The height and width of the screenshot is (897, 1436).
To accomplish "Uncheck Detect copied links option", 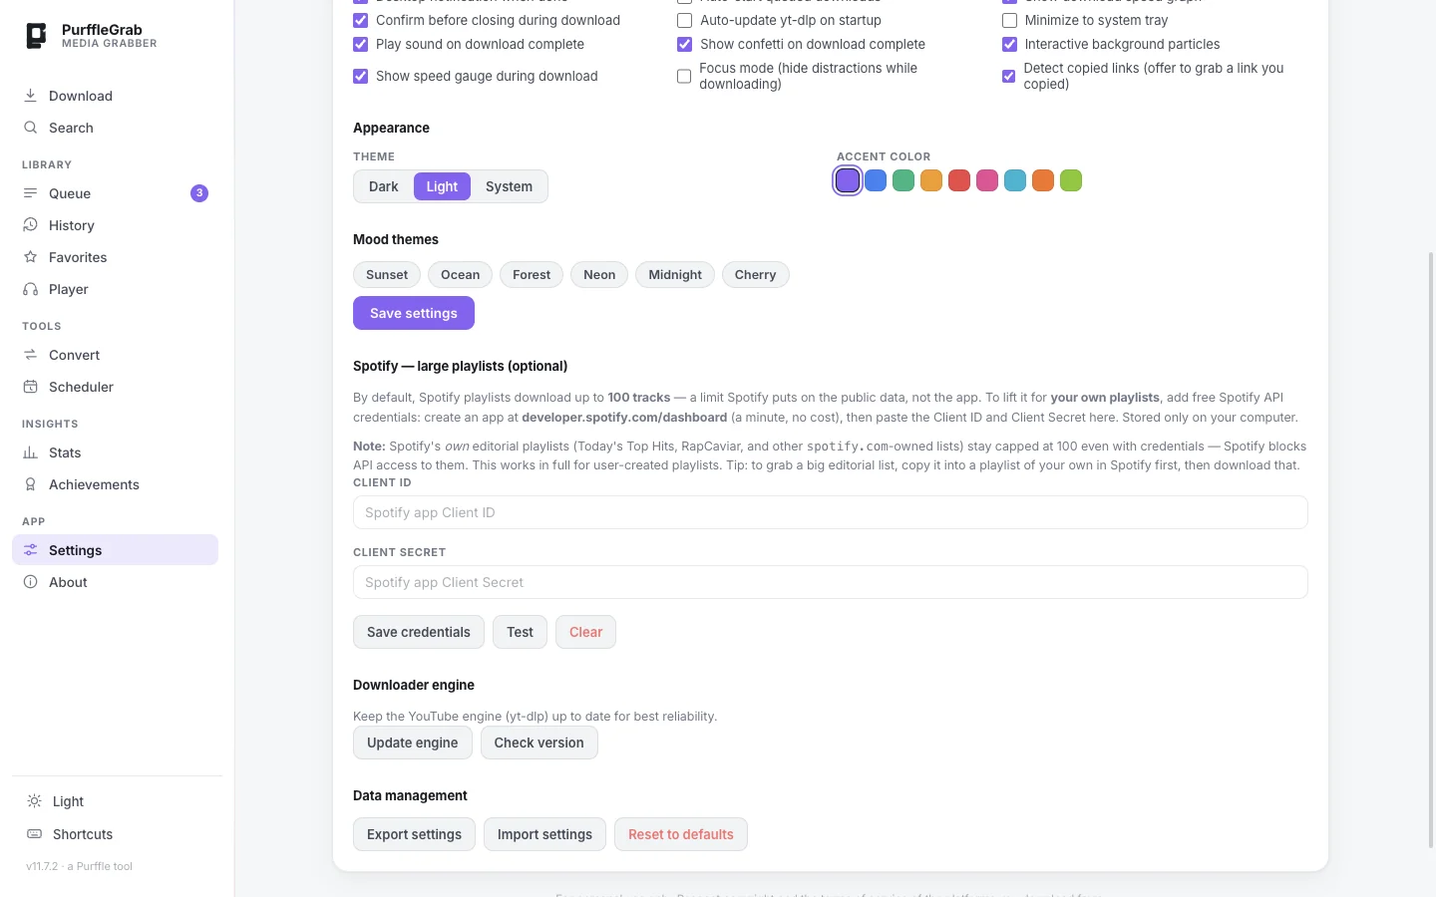I will [1008, 76].
